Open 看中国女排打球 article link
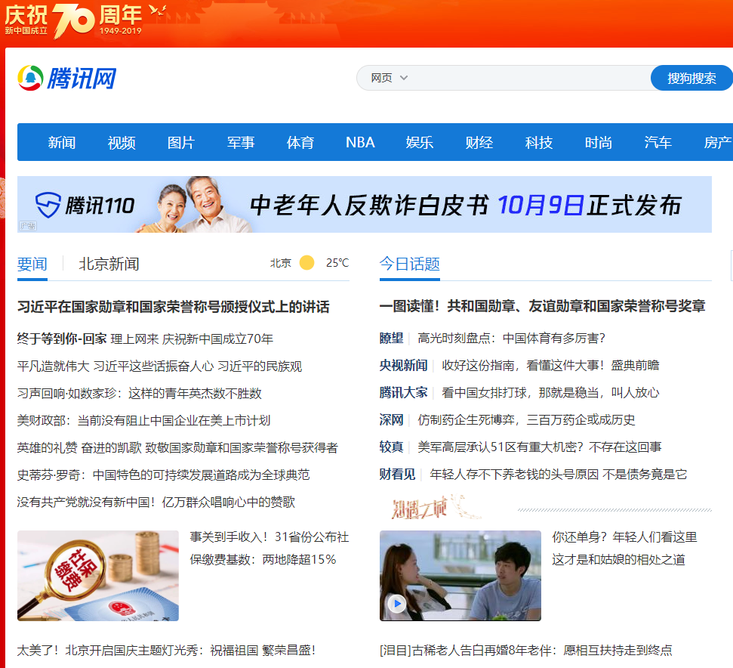Viewport: 733px width, 668px height. click(550, 392)
